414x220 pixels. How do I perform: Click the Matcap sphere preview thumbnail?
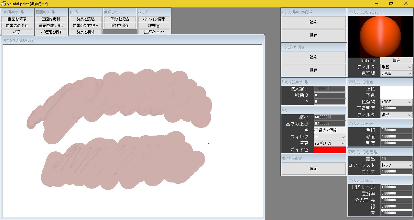[380, 36]
